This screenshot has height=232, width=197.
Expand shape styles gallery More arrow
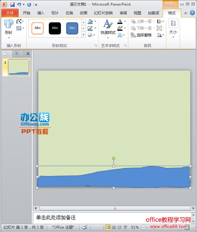pos(83,35)
